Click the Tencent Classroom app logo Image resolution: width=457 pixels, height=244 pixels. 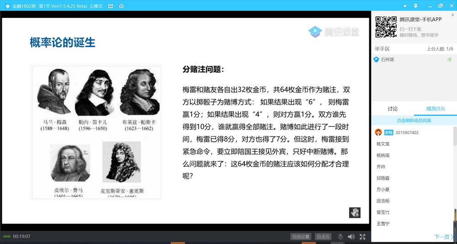pyautogui.click(x=8, y=6)
